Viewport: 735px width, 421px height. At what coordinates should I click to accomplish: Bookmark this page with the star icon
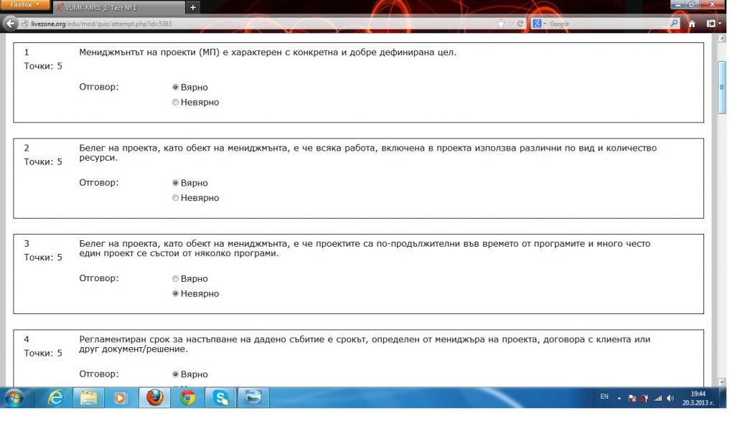pos(501,24)
